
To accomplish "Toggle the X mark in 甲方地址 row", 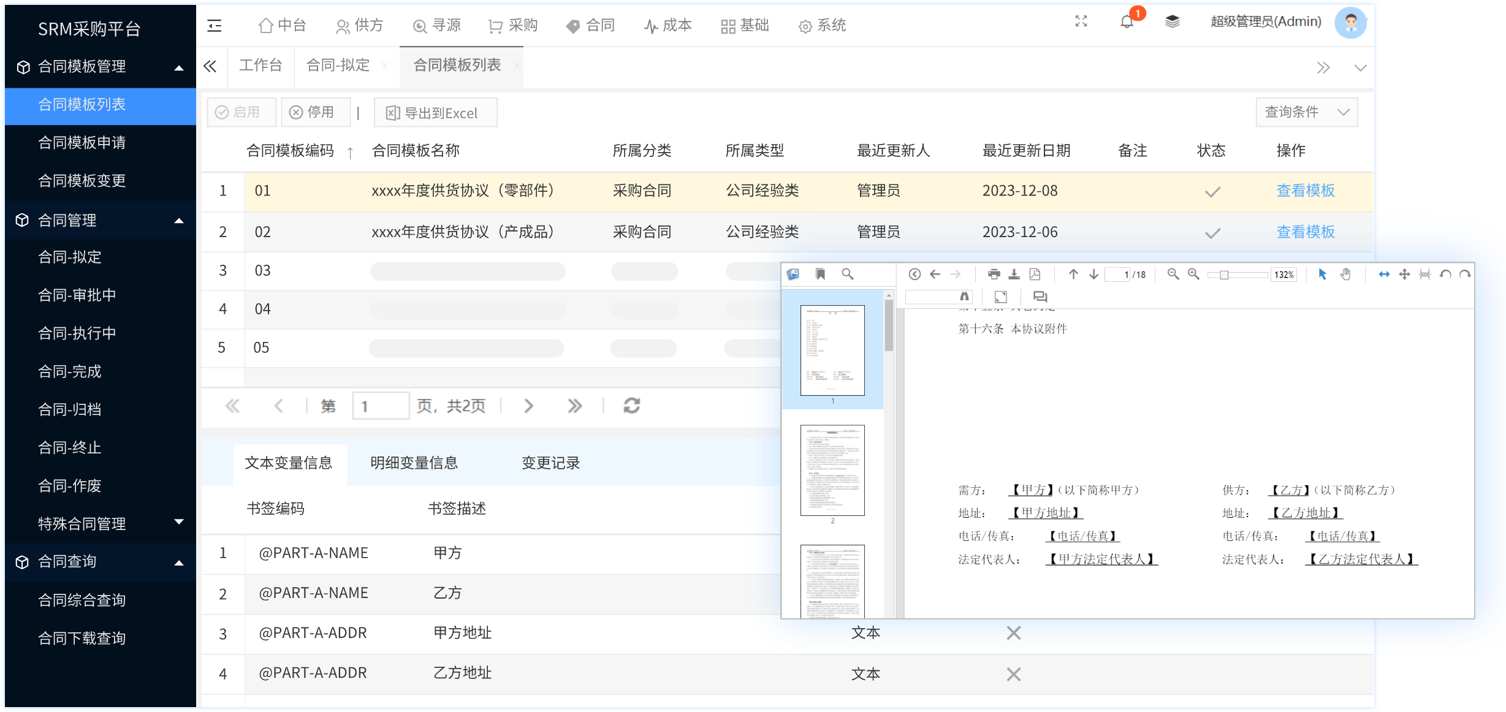I will pos(1013,633).
